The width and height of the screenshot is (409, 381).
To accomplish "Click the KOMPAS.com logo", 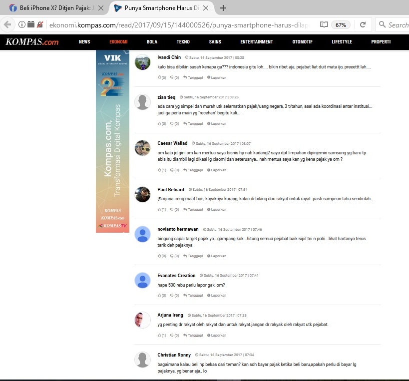I will pyautogui.click(x=32, y=42).
